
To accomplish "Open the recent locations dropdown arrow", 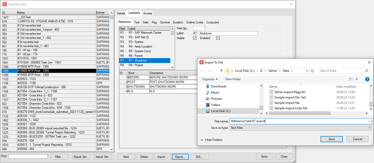I will [x=216, y=71].
